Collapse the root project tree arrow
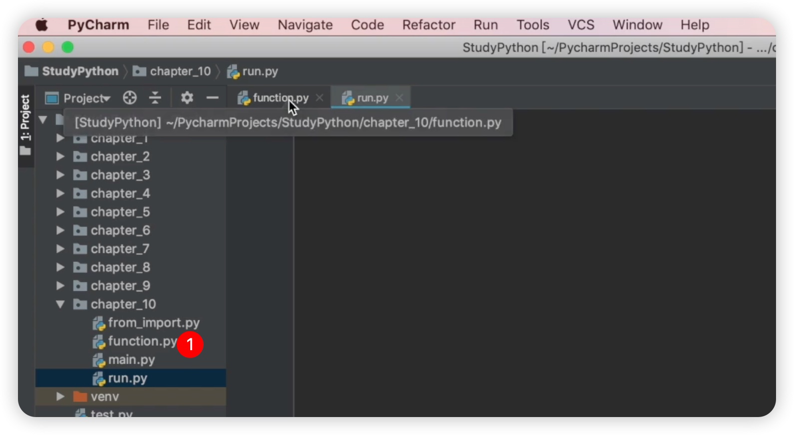This screenshot has width=794, height=435. pyautogui.click(x=43, y=120)
